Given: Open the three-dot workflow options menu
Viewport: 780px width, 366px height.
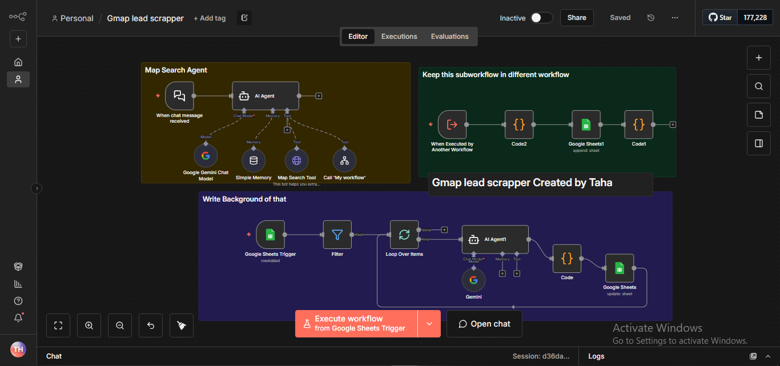Looking at the screenshot, I should 675,18.
